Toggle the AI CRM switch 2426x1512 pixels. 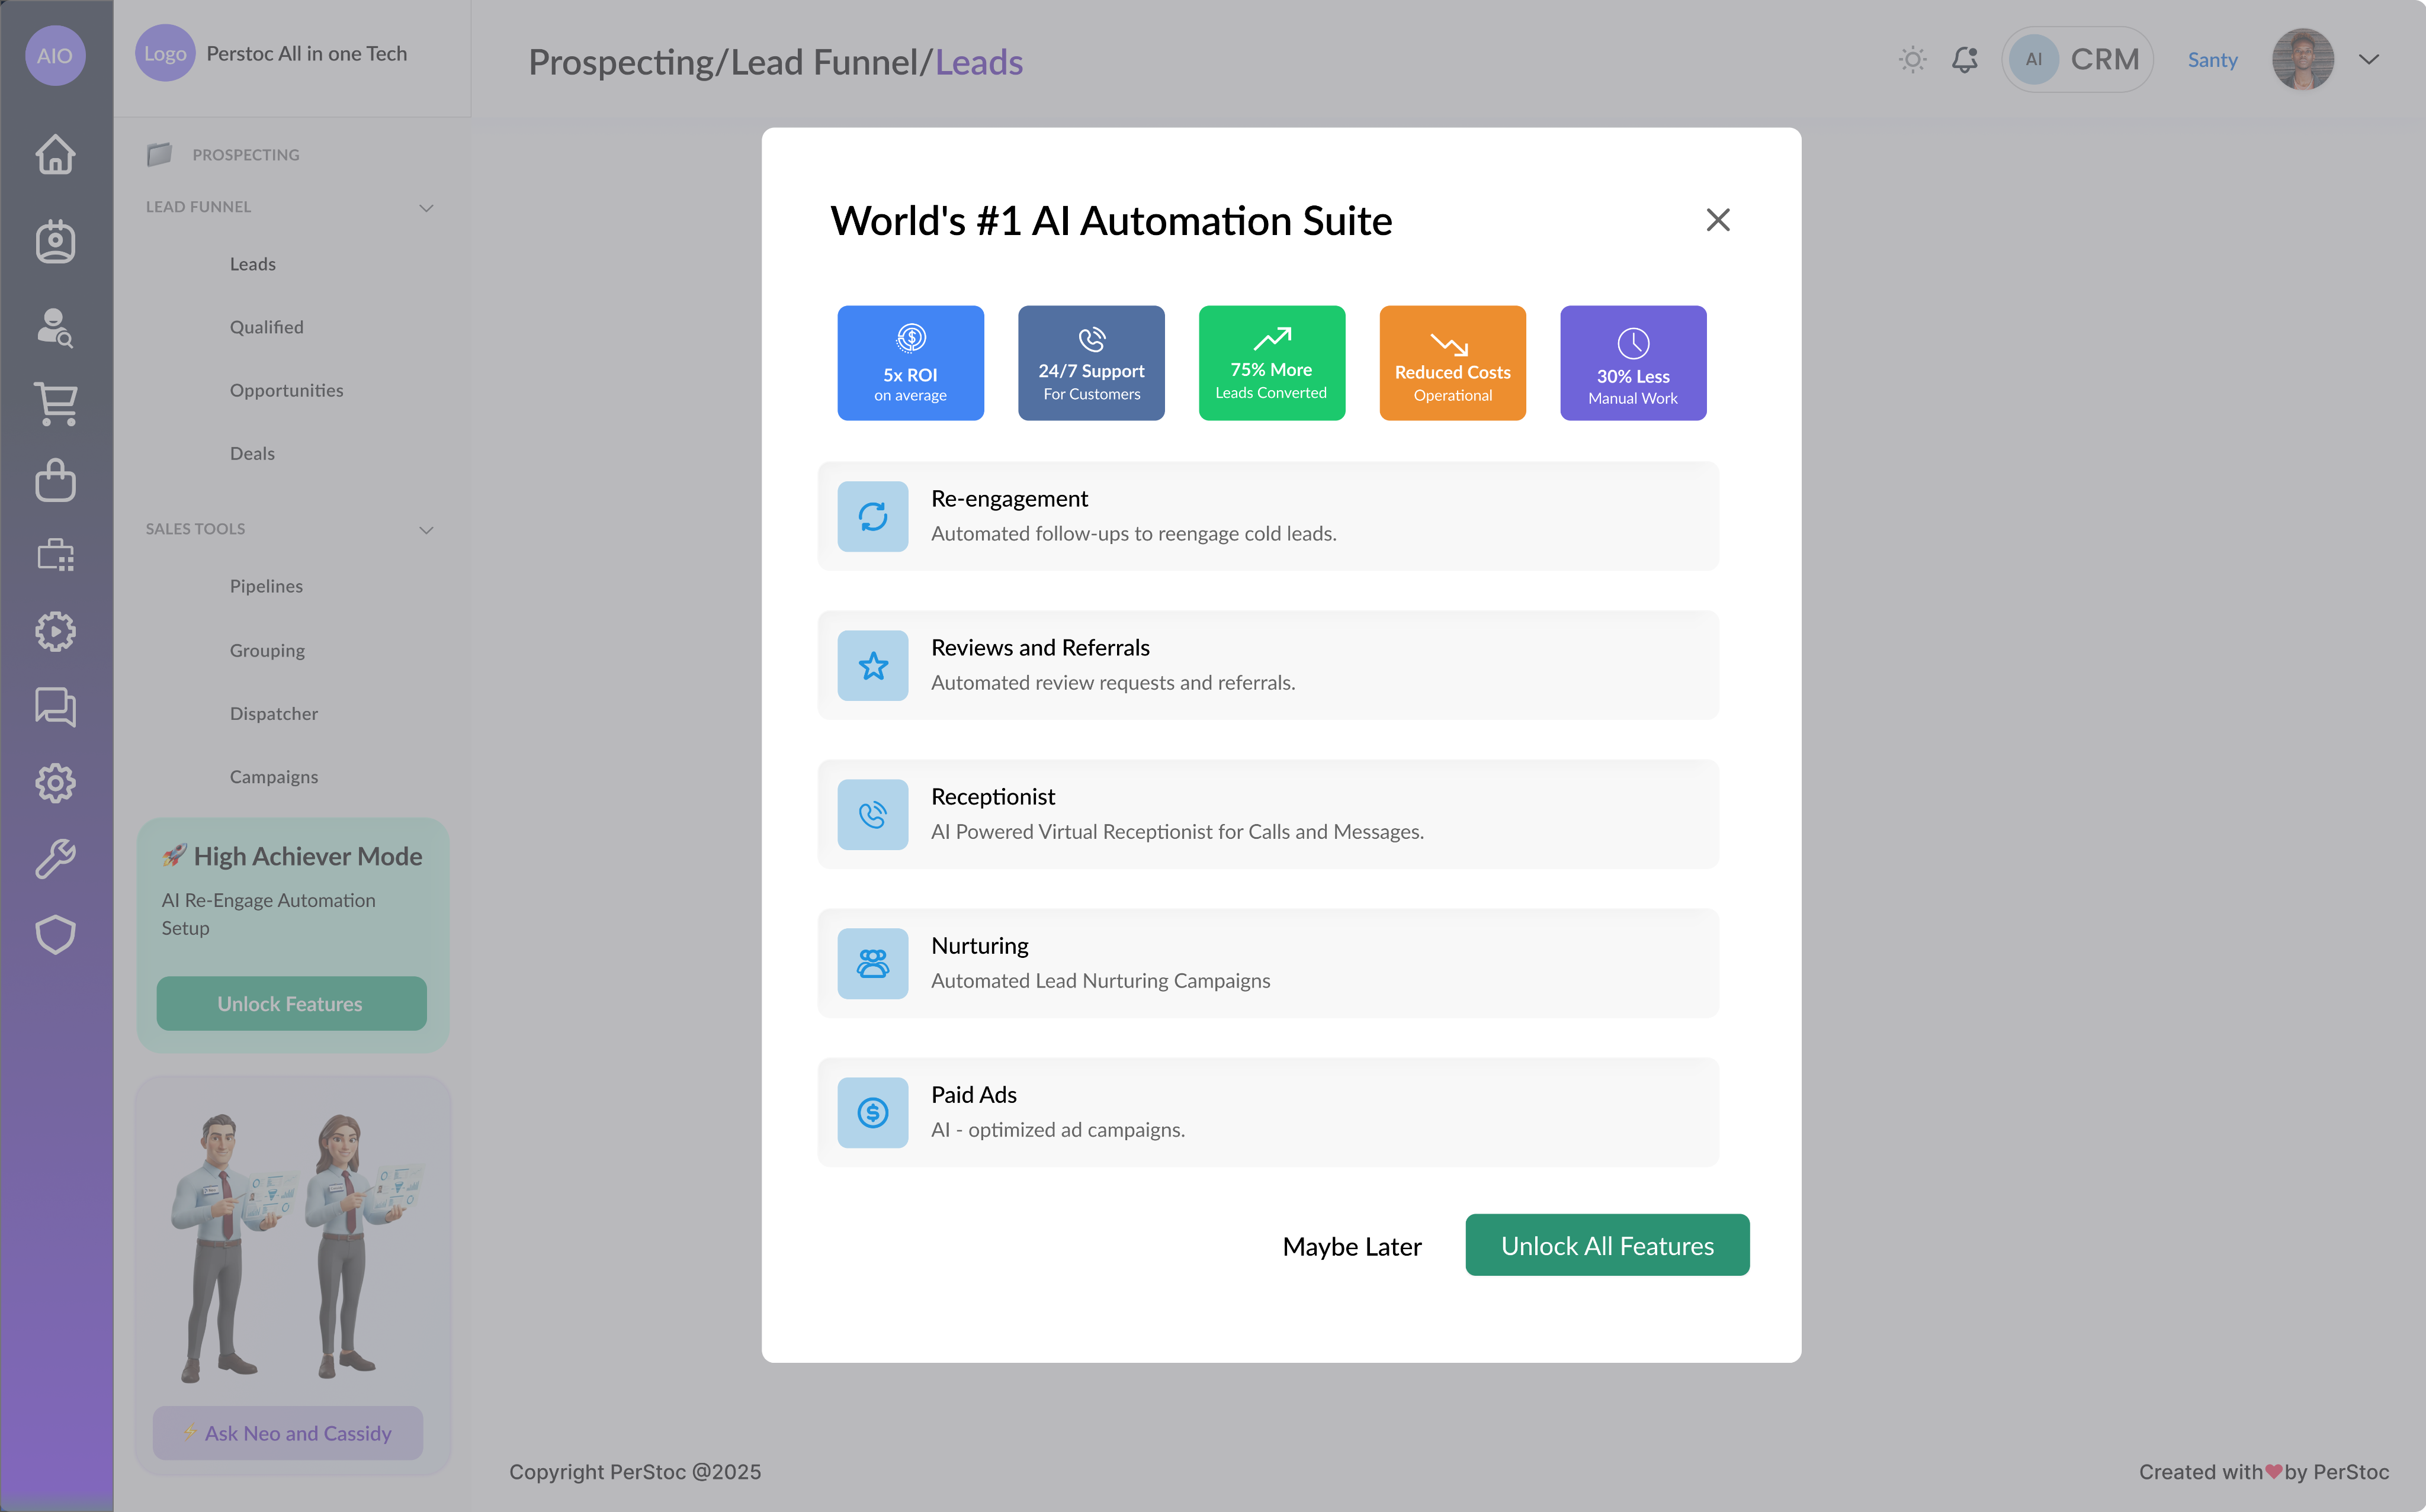[x=2076, y=60]
